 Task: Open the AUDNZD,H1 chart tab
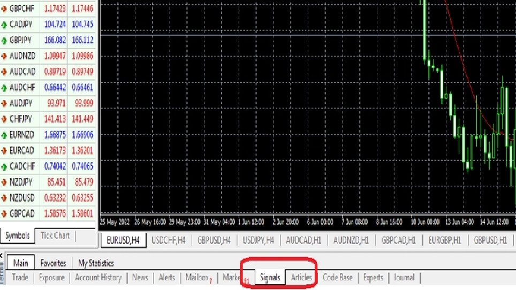click(x=351, y=240)
